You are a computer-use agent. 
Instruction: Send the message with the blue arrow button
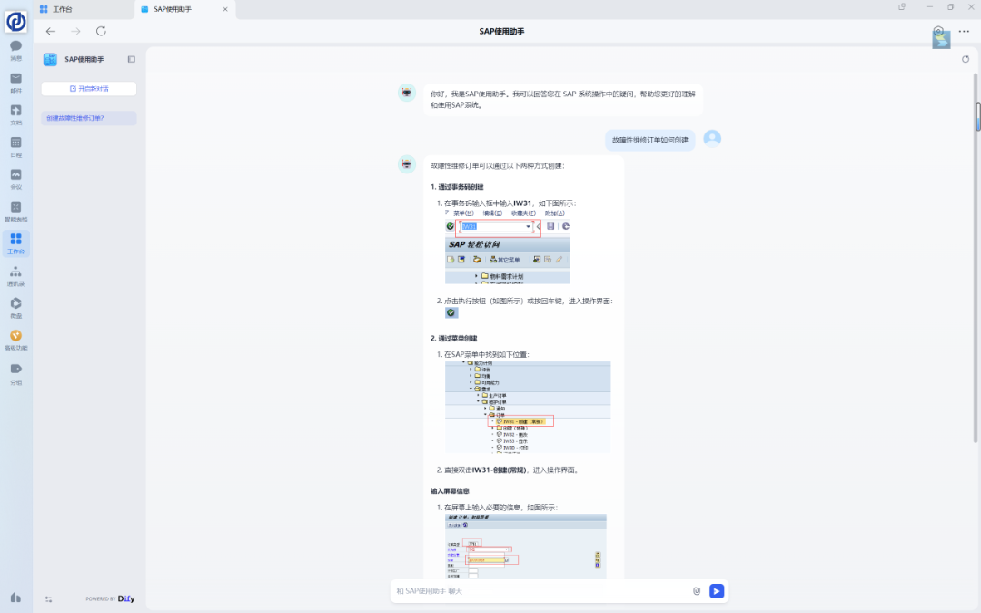717,591
